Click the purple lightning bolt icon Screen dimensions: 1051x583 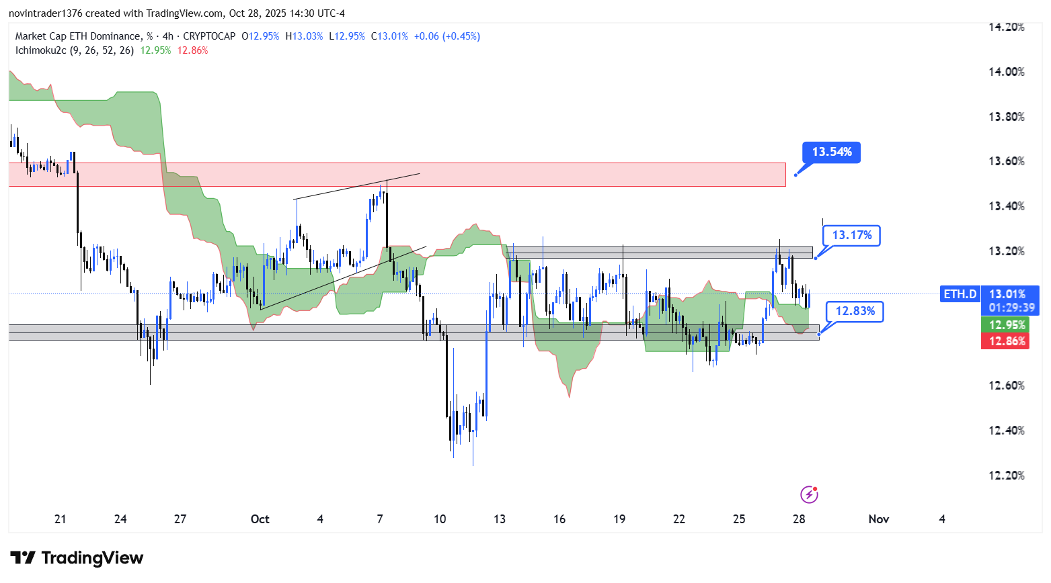[x=809, y=495]
